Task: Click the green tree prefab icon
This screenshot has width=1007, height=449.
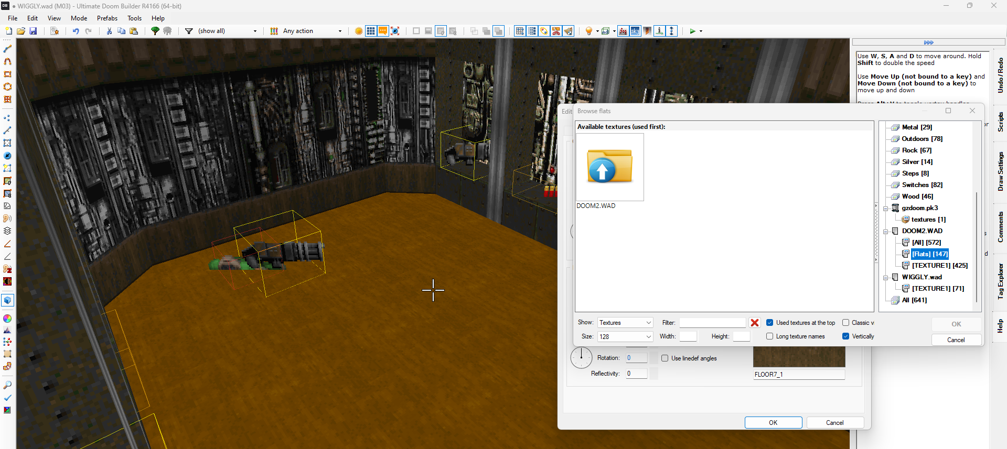Action: pos(155,31)
